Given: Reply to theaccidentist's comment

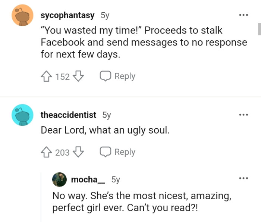Looking at the screenshot, I should point(117,152).
